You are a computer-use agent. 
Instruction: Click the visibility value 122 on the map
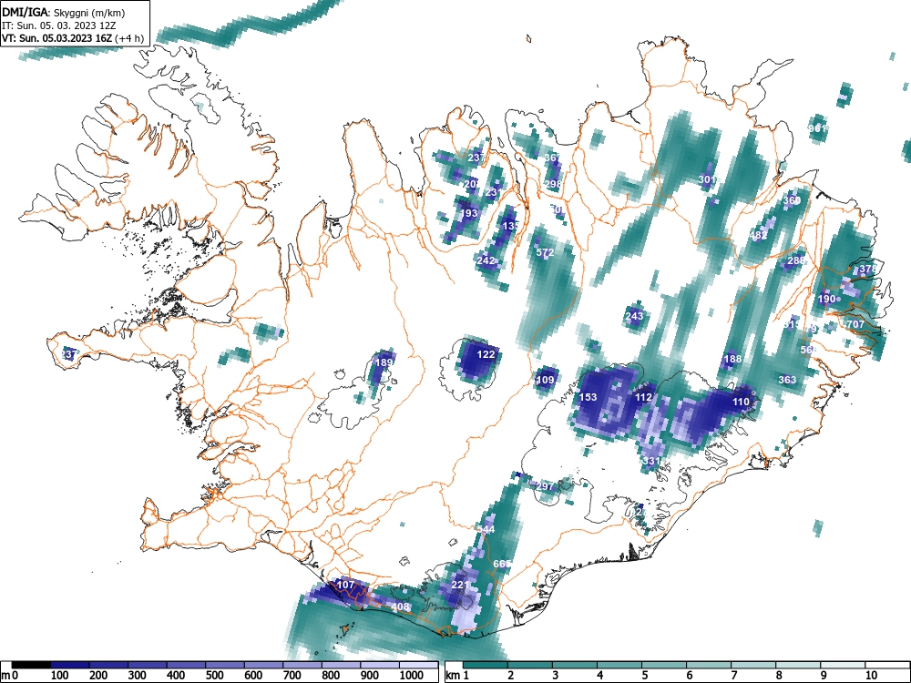pyautogui.click(x=486, y=354)
